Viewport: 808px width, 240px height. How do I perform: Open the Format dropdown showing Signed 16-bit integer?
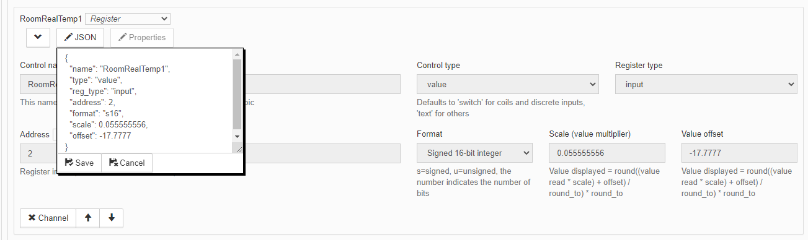(475, 153)
